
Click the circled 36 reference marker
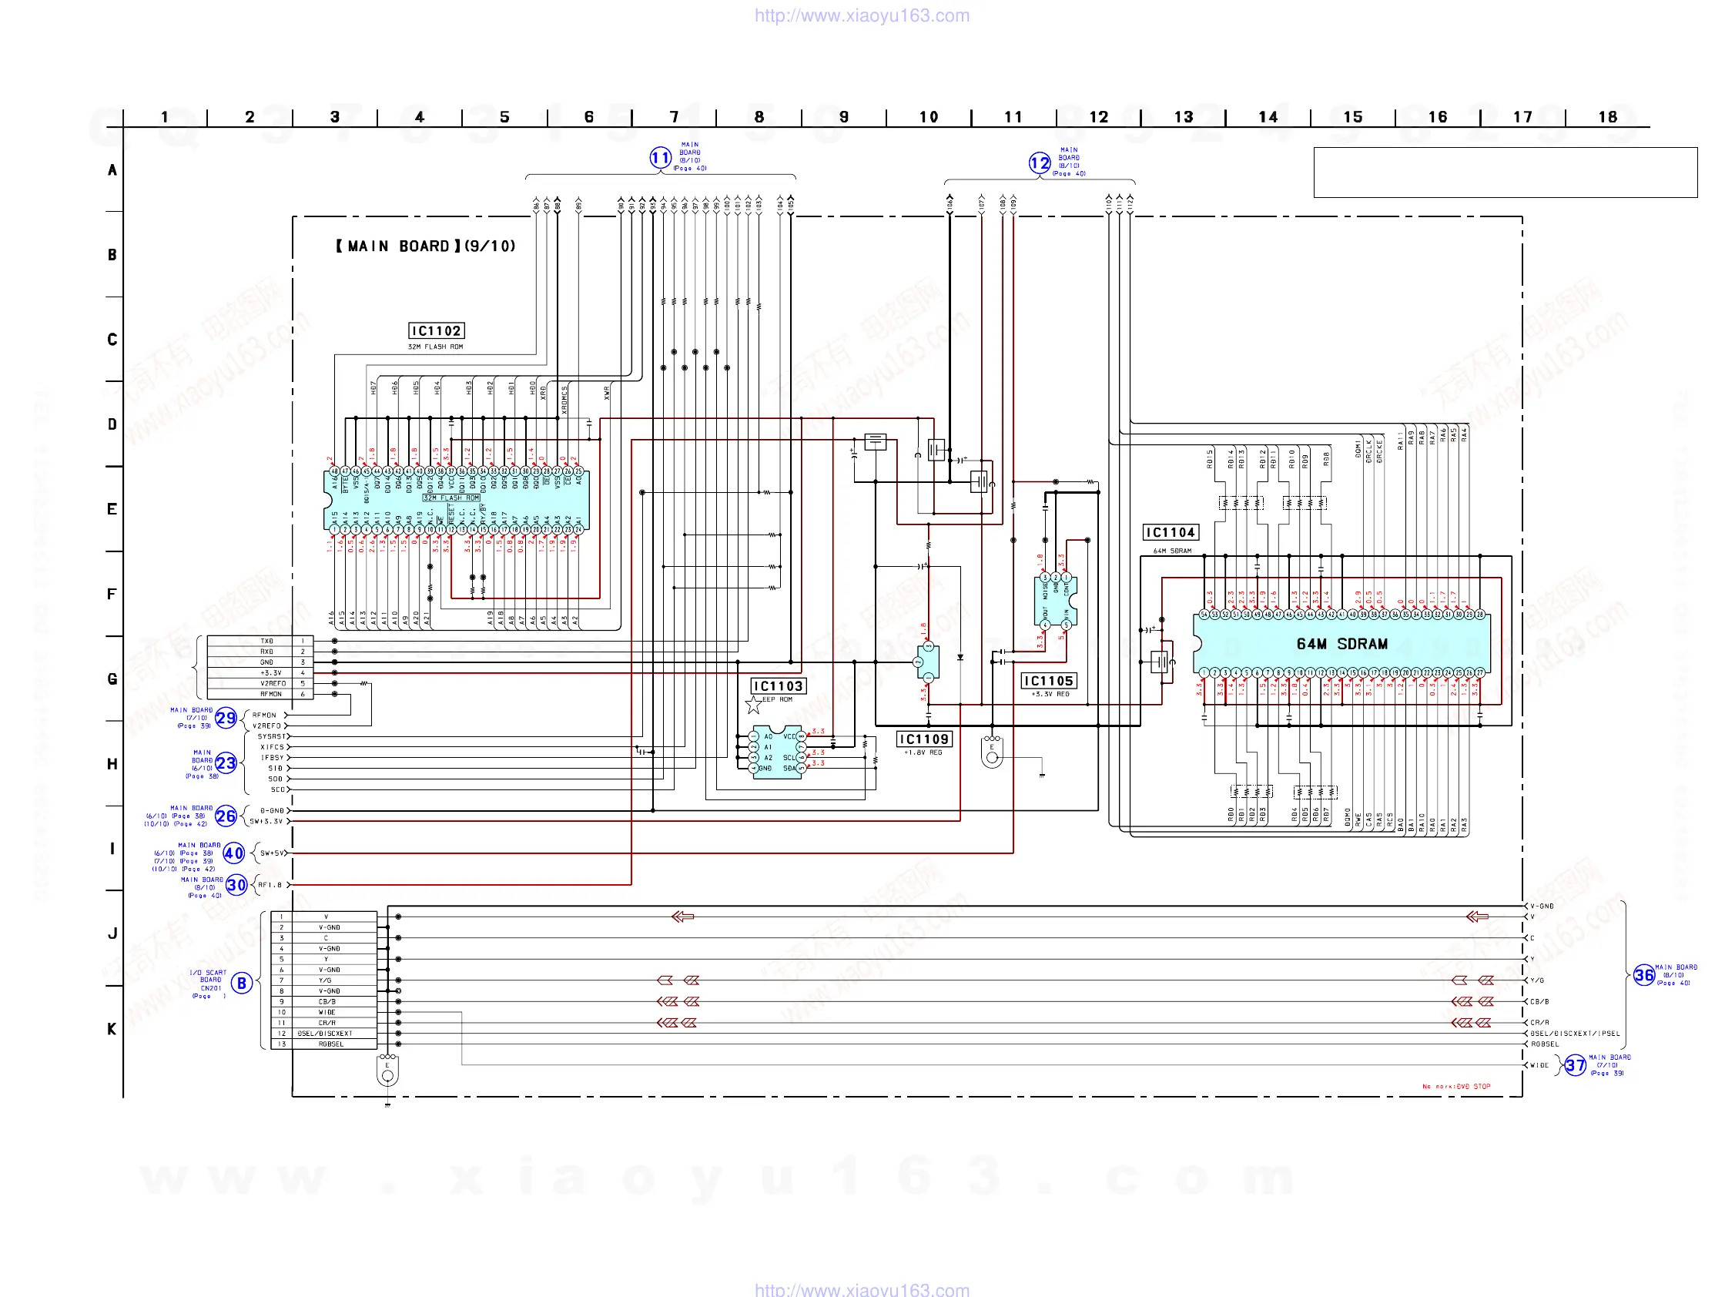(x=1644, y=975)
